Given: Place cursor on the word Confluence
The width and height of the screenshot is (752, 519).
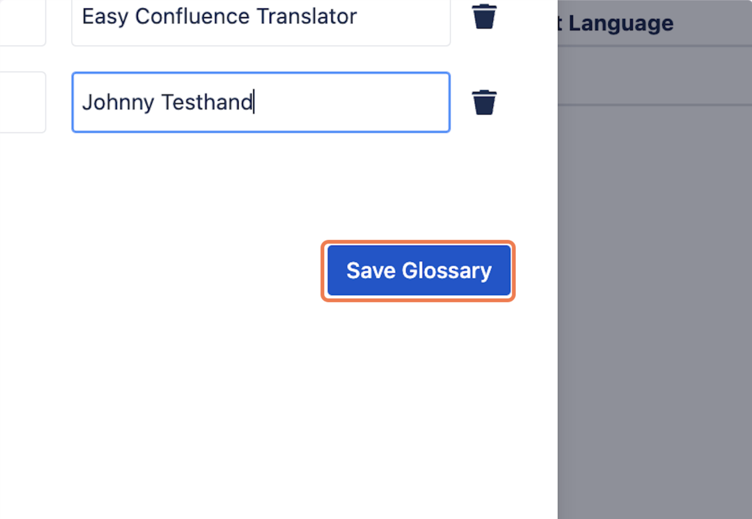Looking at the screenshot, I should pyautogui.click(x=192, y=17).
